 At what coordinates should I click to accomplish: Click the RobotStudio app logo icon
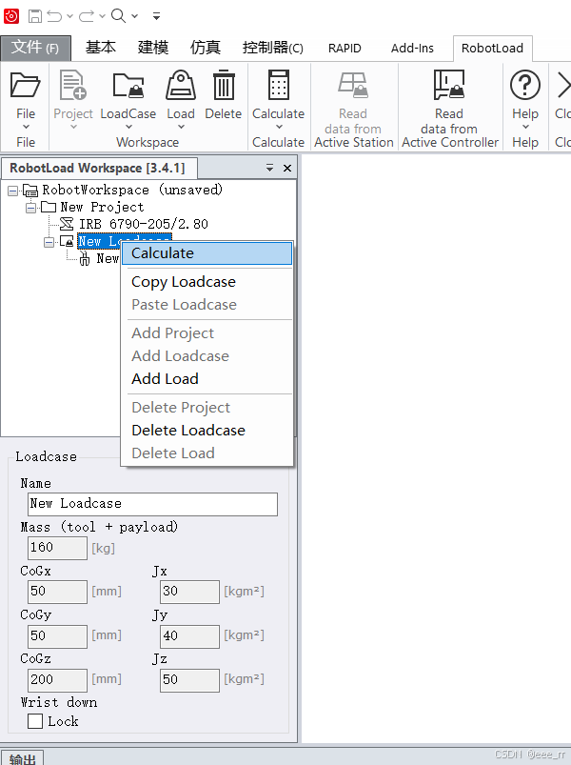[11, 16]
